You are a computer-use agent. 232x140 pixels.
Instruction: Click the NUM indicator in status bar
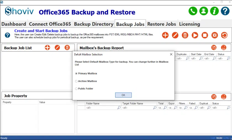click(x=219, y=138)
